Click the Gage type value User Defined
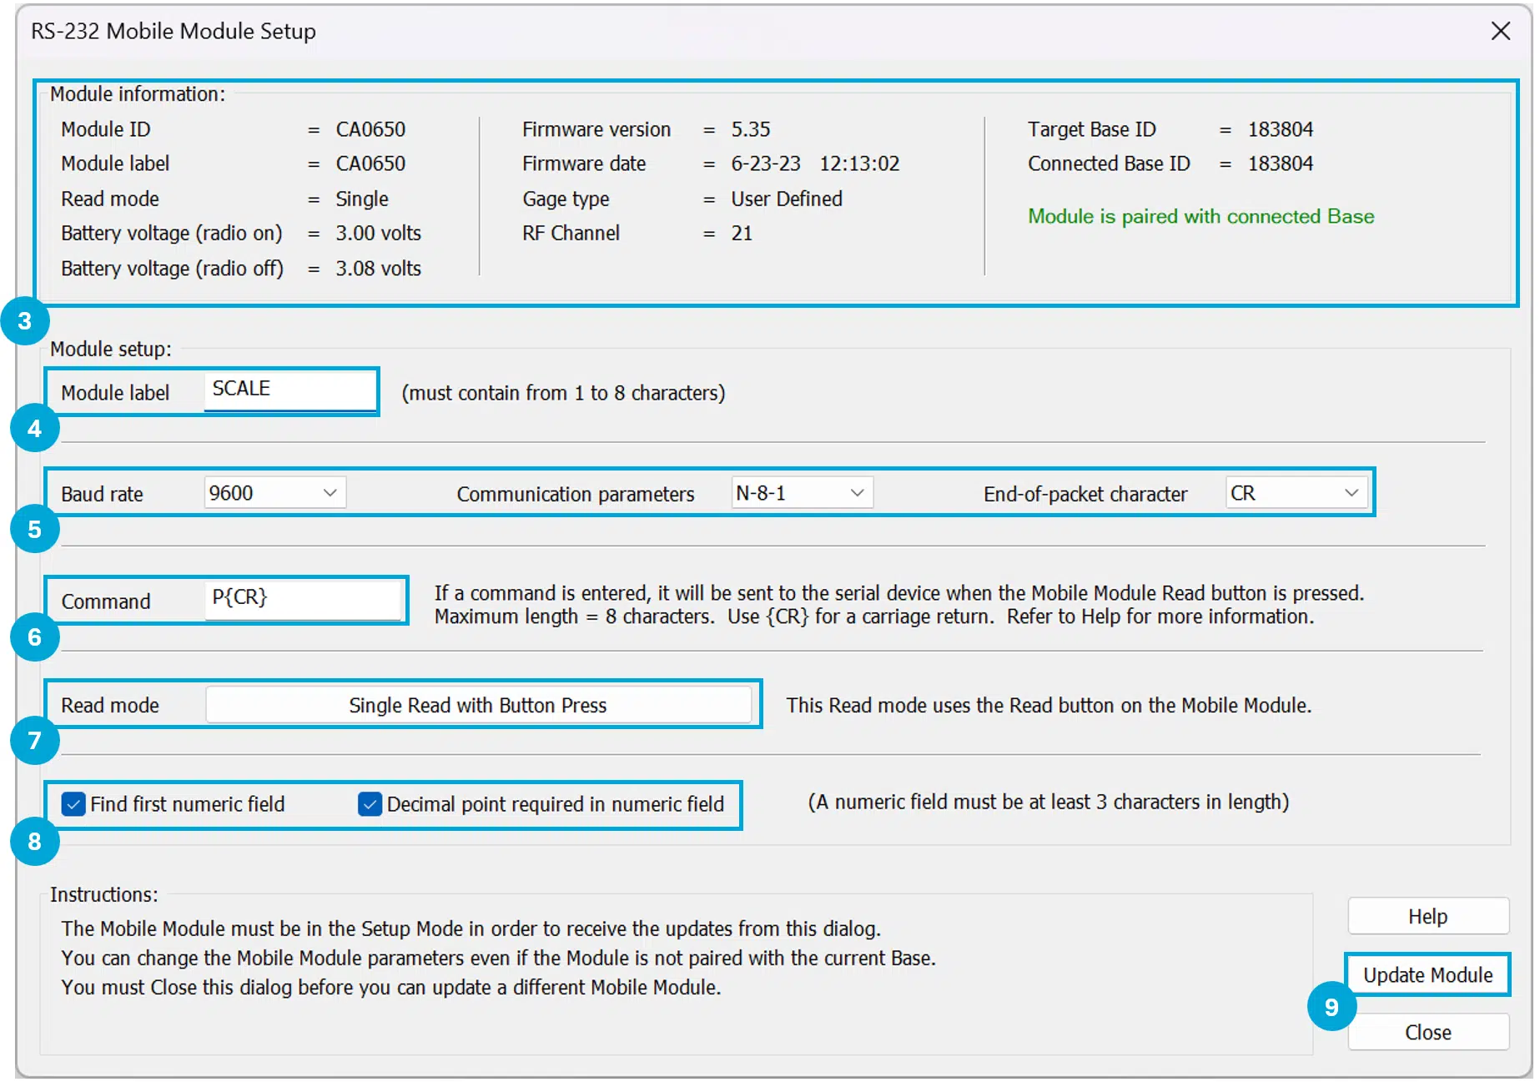The height and width of the screenshot is (1087, 1540). pyautogui.click(x=787, y=199)
